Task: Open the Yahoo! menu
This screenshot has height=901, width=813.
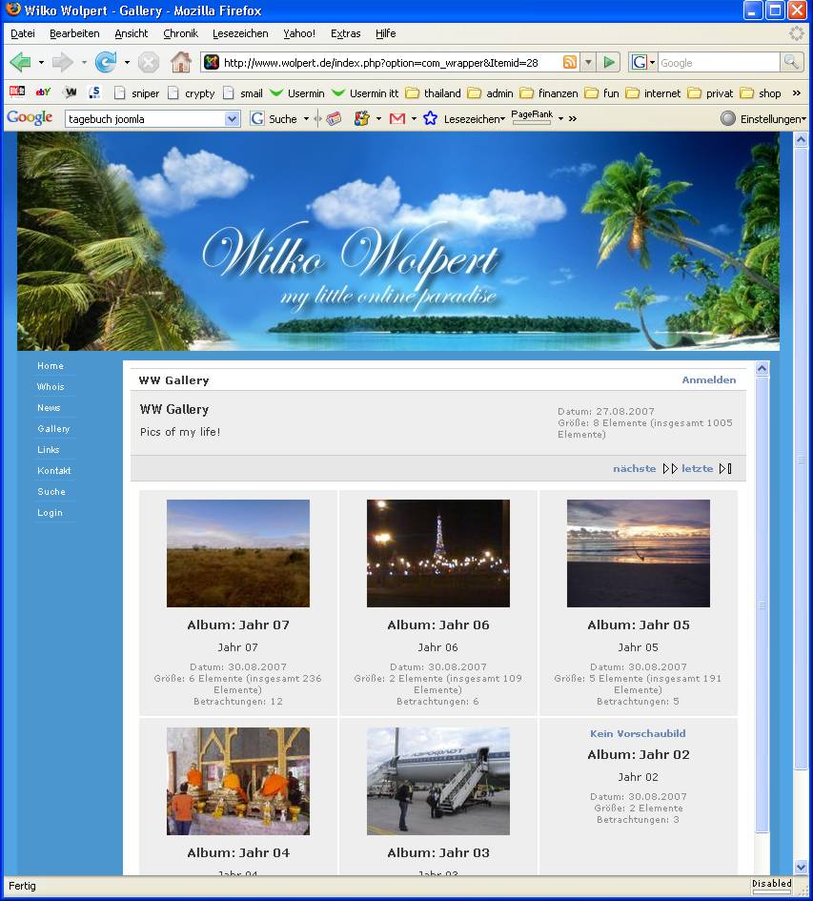Action: tap(299, 33)
